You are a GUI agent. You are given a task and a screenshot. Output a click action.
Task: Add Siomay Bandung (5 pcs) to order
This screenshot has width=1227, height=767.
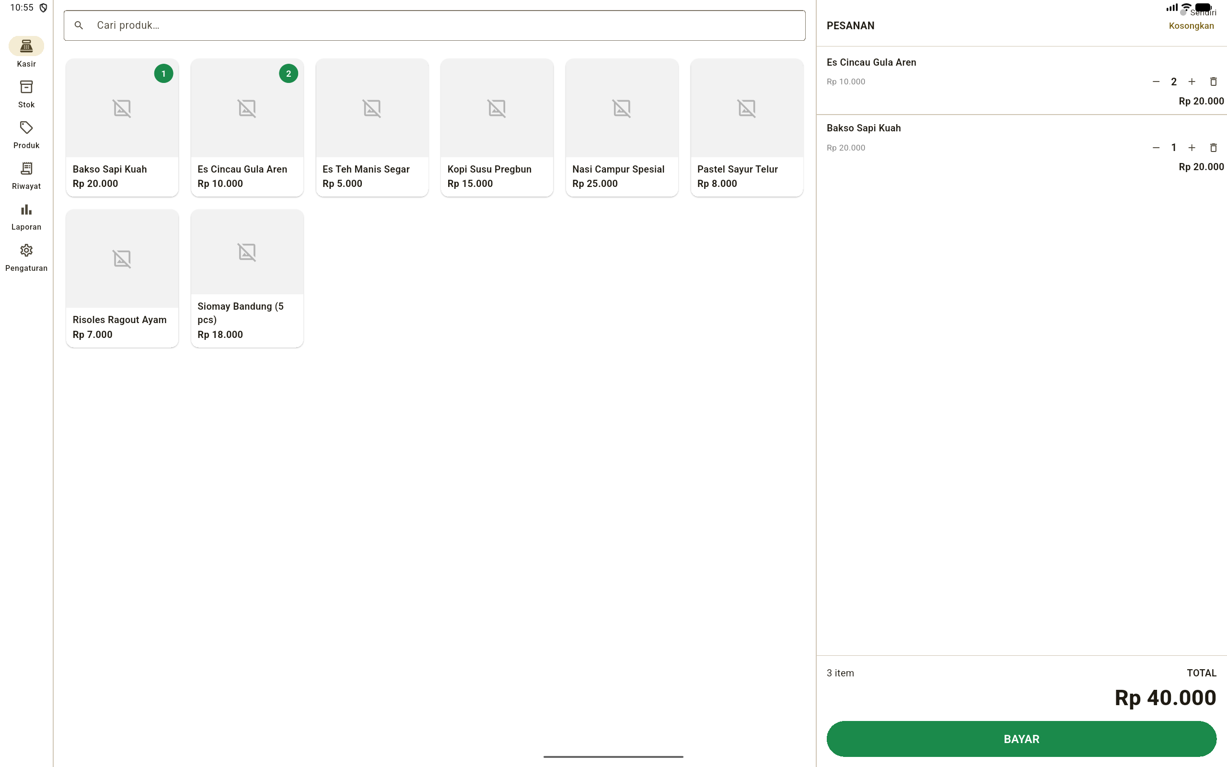pos(247,279)
